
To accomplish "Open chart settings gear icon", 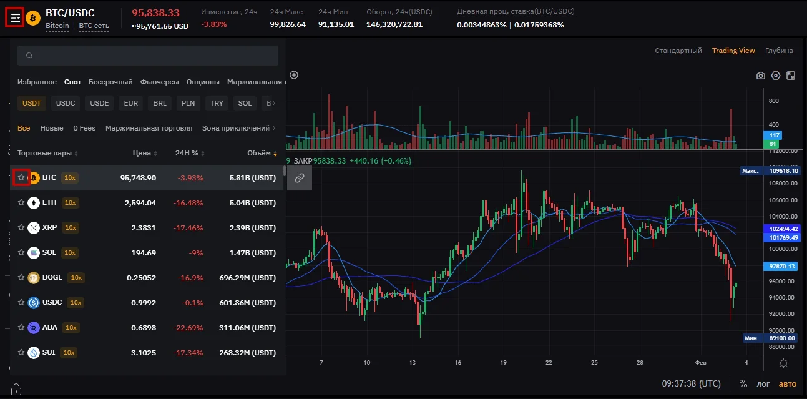I will (x=776, y=76).
